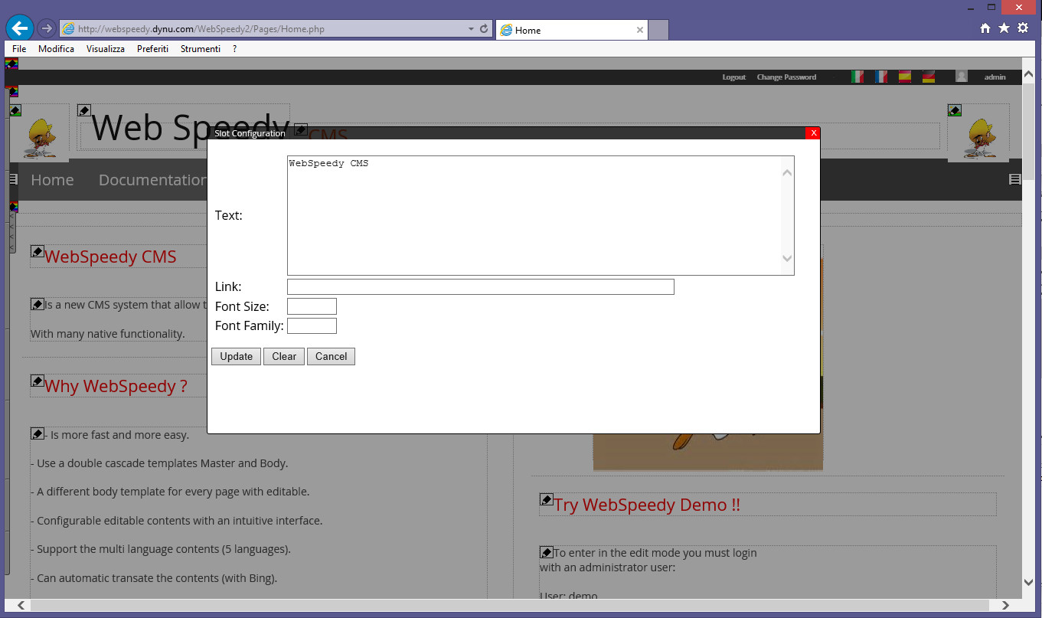Image resolution: width=1042 pixels, height=618 pixels.
Task: Open Documentation in the site navbar
Action: click(152, 180)
